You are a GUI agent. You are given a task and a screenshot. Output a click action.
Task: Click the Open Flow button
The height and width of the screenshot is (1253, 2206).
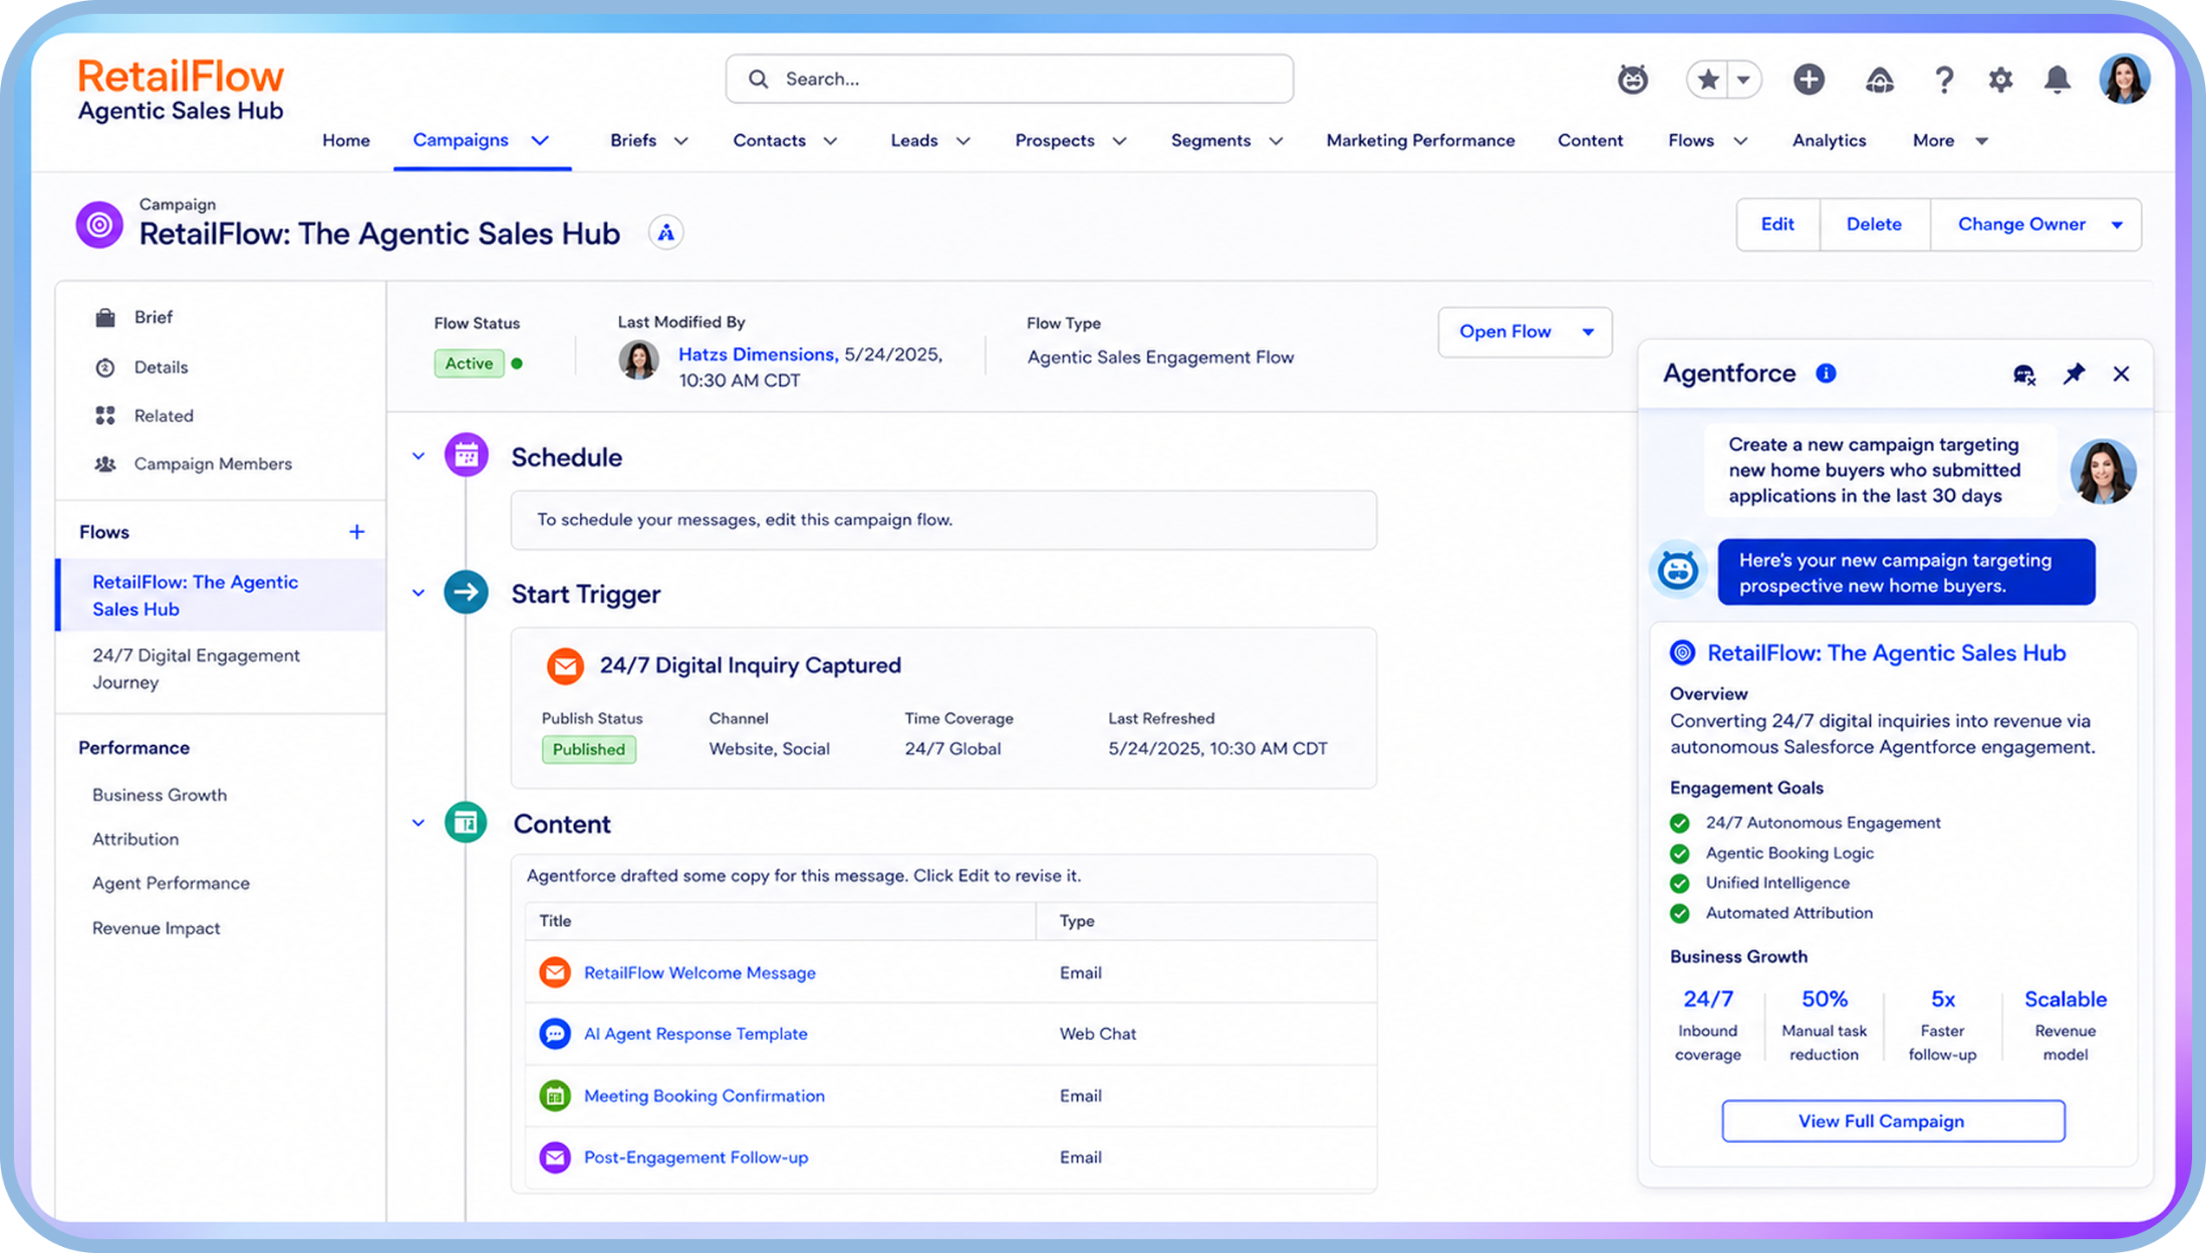pyautogui.click(x=1505, y=331)
